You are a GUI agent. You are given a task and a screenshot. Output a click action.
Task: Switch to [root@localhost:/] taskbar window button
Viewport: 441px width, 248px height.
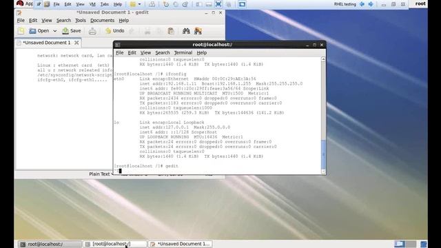(115, 244)
